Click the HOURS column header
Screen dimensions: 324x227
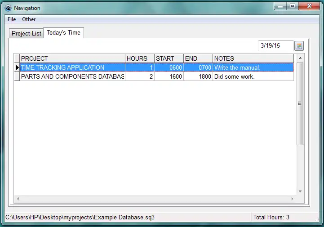coord(140,58)
